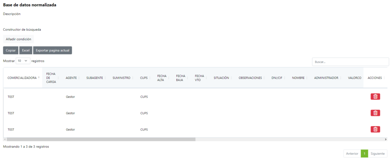Sort by DNI/CIF column header
Viewport: 390px width, 165px height.
277,78
